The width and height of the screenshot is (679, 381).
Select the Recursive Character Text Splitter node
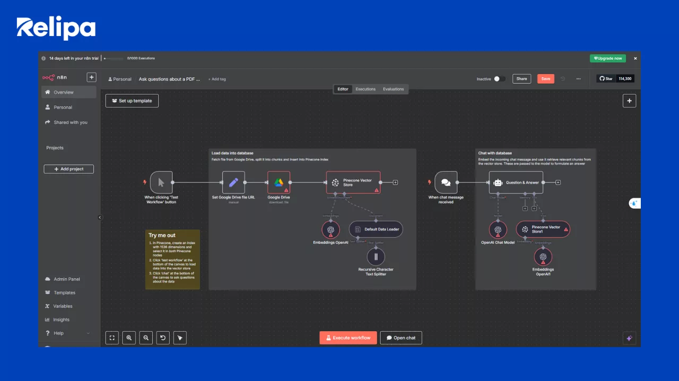376,257
